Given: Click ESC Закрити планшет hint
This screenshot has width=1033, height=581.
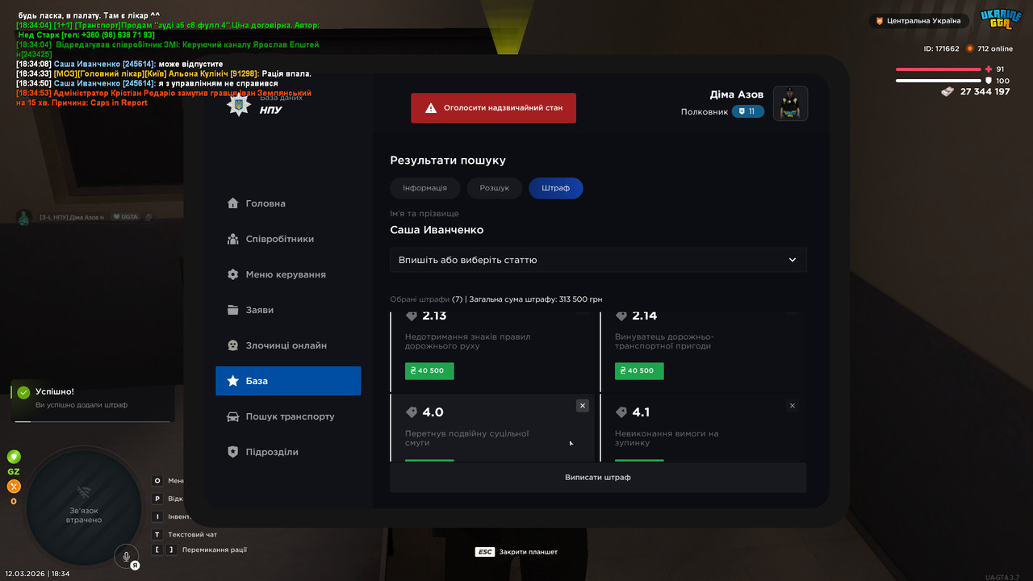Looking at the screenshot, I should pos(516,552).
